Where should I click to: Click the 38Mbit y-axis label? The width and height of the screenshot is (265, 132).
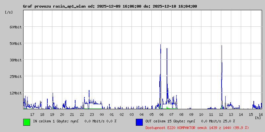coord(16,60)
